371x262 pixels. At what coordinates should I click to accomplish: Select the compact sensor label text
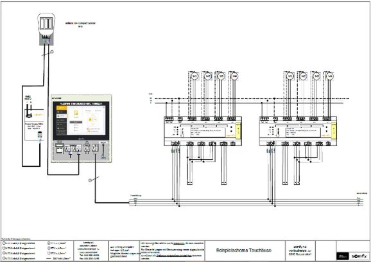click(x=80, y=24)
